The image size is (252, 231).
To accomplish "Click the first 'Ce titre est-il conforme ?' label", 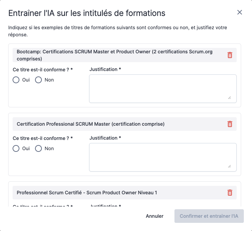I will pos(43,70).
